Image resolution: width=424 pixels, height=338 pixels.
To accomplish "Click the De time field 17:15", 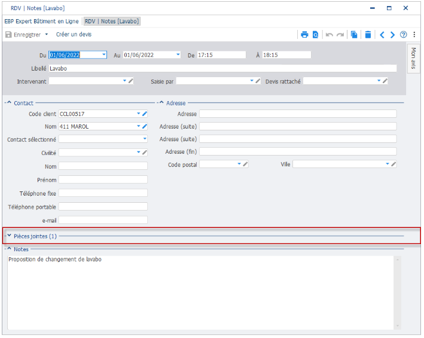I will tap(221, 55).
